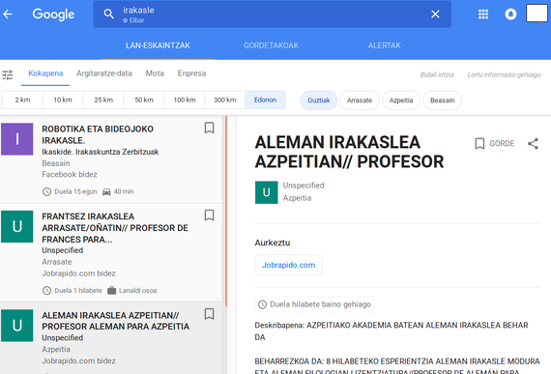Click 'Lortu informazio gehiago' link

tap(504, 74)
